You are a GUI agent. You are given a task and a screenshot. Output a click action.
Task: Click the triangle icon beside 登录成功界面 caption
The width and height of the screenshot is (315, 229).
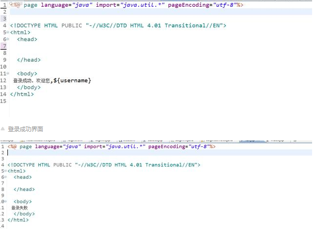coord(3,129)
